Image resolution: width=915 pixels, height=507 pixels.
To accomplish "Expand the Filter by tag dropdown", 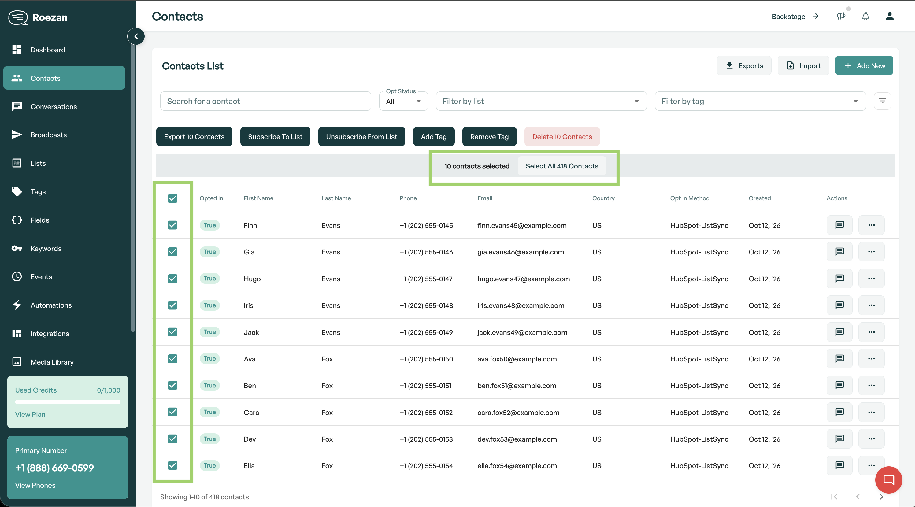I will 760,101.
